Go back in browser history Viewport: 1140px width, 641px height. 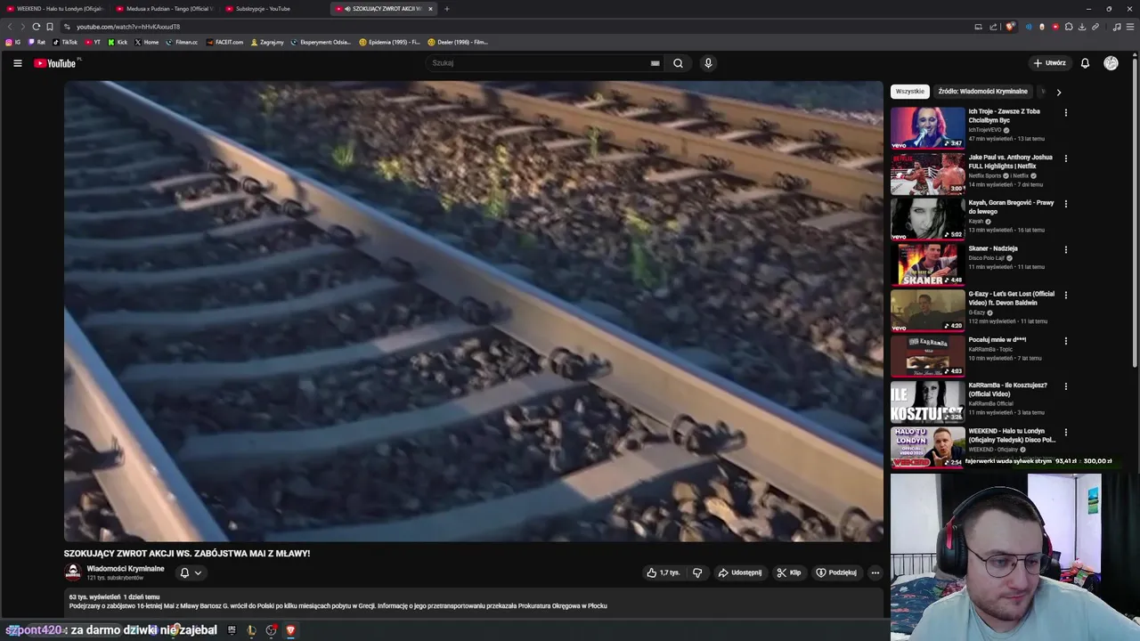pyautogui.click(x=10, y=27)
